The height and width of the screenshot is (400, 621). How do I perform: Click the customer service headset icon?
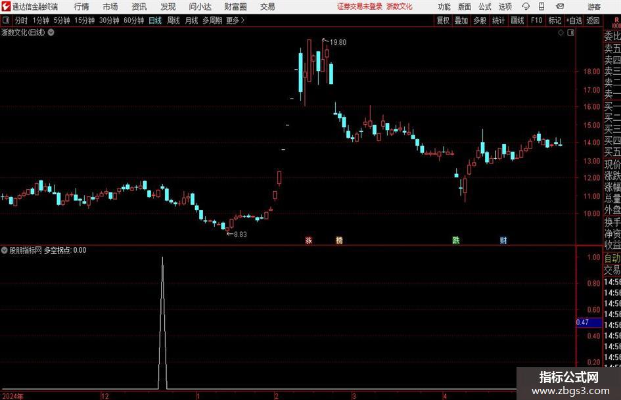526,7
